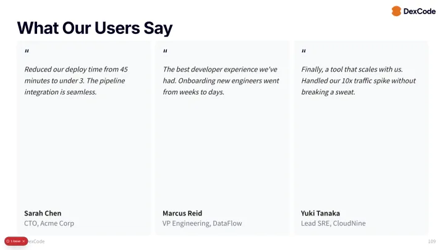Viewport: 445px width, 250px height.
Task: Click the slide number 109
Action: tap(431, 241)
